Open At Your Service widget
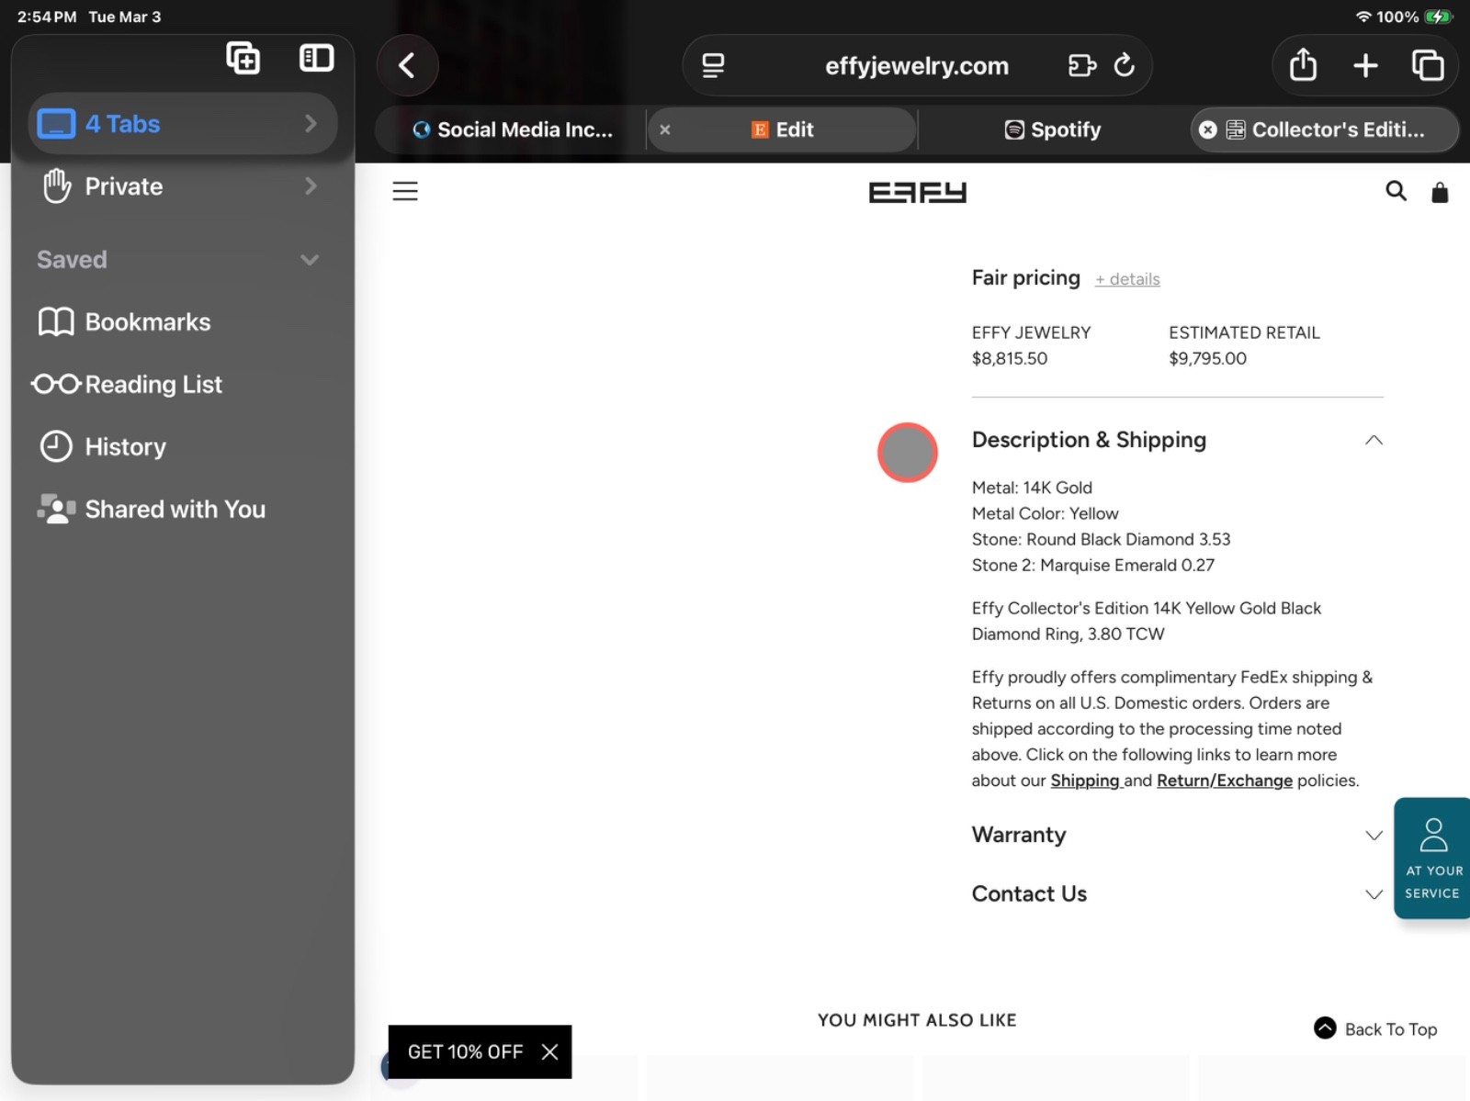The width and height of the screenshot is (1470, 1101). (x=1432, y=858)
